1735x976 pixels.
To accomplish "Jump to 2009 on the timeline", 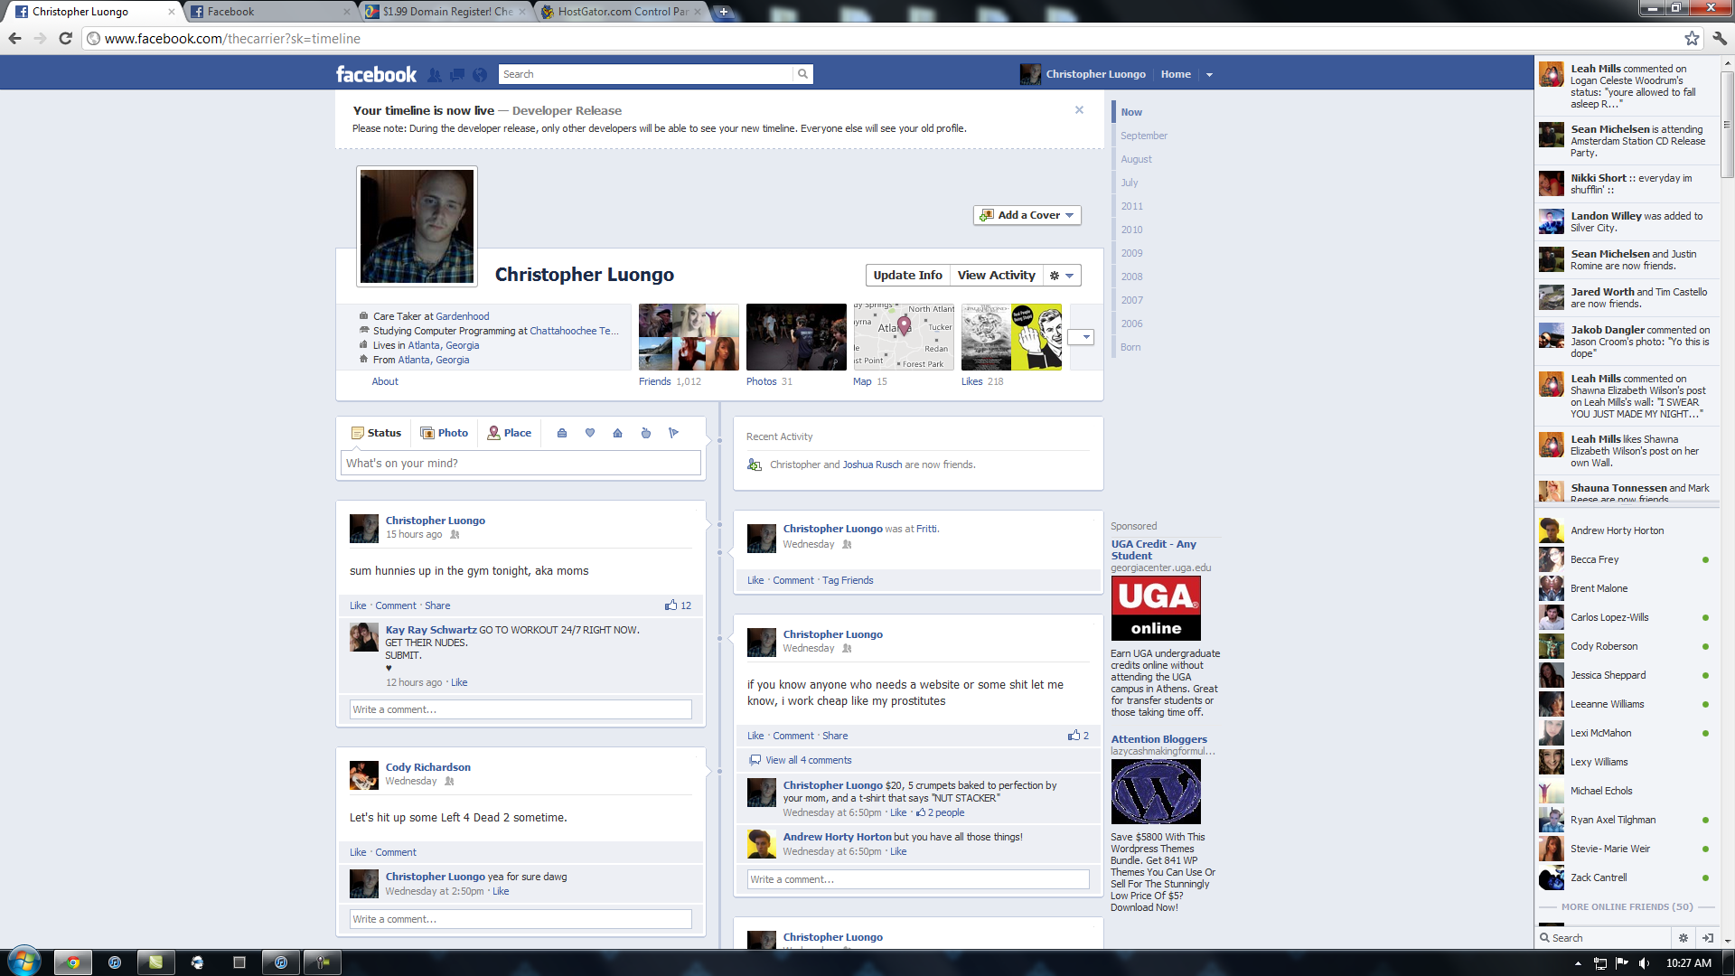I will pos(1131,253).
